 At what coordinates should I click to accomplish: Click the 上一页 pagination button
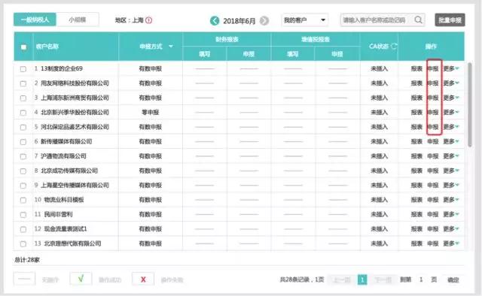(342, 279)
